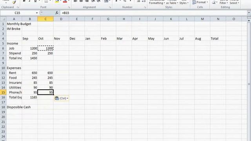Select the Total Income value 1450
This screenshot has height=141, width=251.
pyautogui.click(x=30, y=58)
